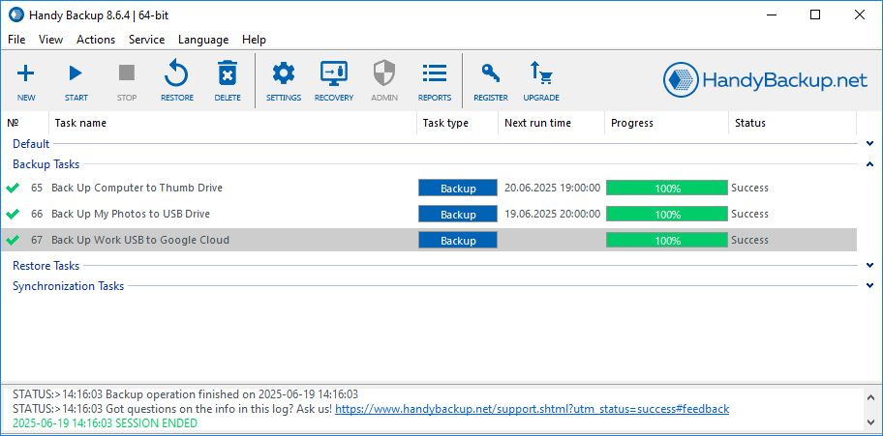Click task number 67
The width and height of the screenshot is (883, 436).
point(37,240)
